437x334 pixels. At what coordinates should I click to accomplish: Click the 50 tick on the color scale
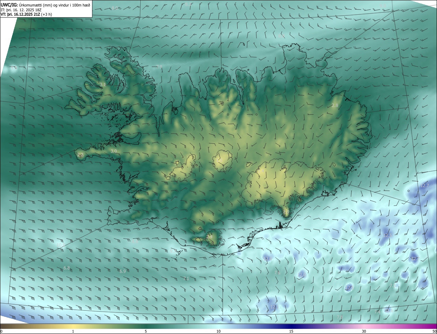tap(434, 331)
